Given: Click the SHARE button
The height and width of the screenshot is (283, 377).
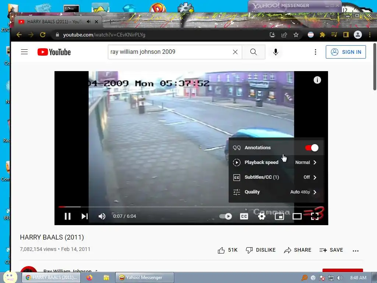Looking at the screenshot, I should pyautogui.click(x=297, y=250).
